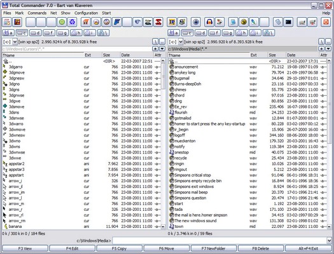334x254 pixels.
Task: Click the blue tag toolbar icon
Action: 278,22
